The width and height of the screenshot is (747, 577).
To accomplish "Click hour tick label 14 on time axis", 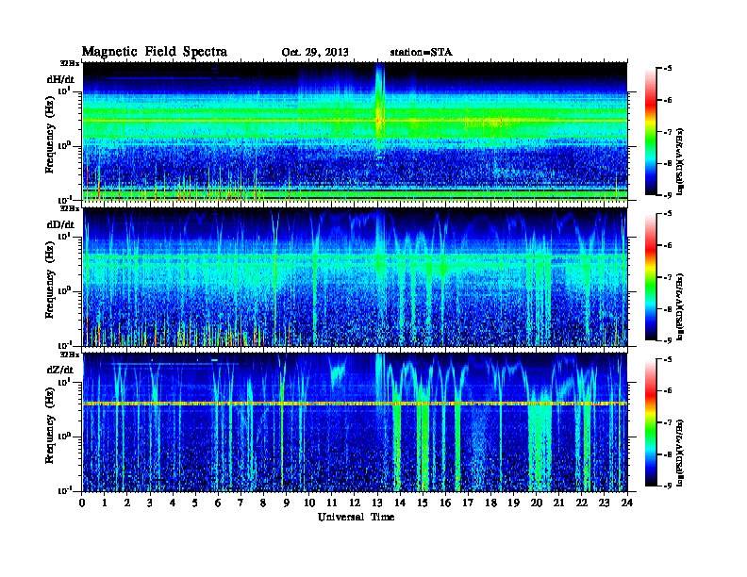I will [400, 503].
